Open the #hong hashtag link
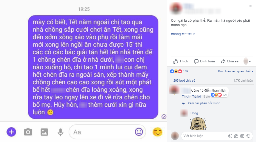Viewport: 256px width, 142px height. [x=176, y=34]
